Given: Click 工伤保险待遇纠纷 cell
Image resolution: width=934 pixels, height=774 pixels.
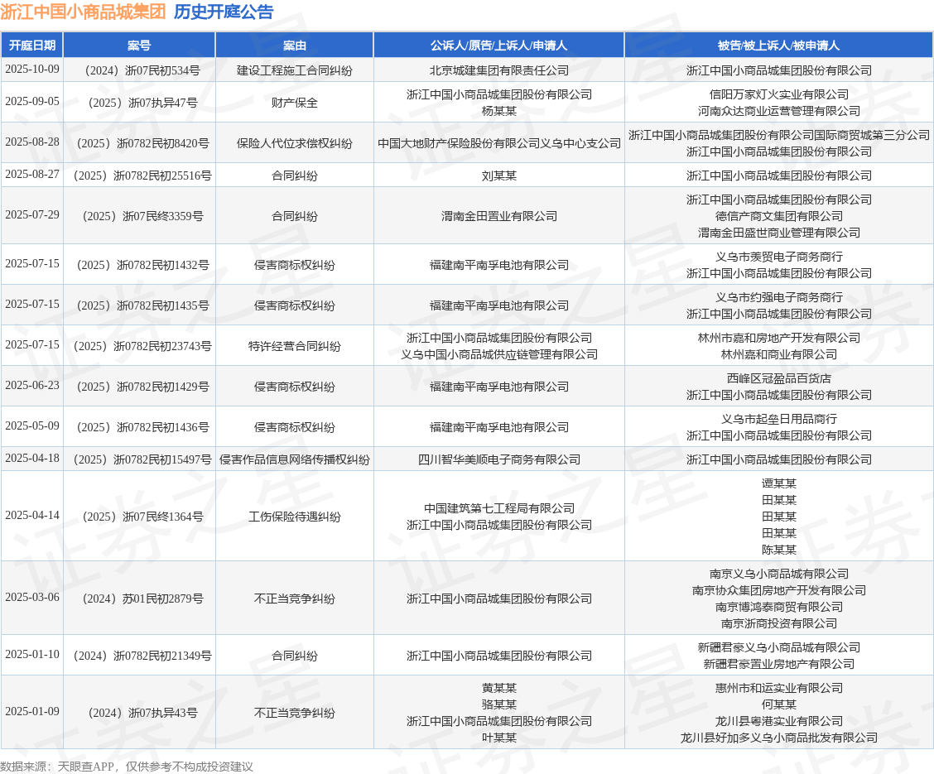Looking at the screenshot, I should (x=294, y=517).
